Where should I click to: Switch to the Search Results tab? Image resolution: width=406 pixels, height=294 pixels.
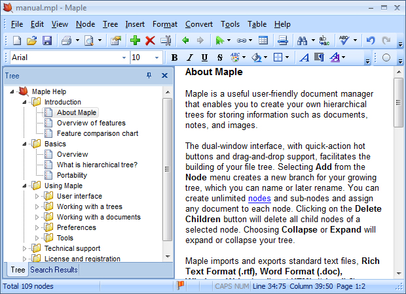(x=54, y=270)
